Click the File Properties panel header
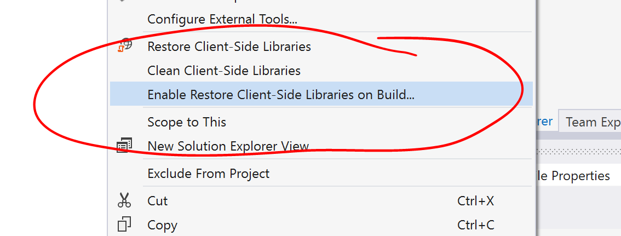Viewport: 621px width, 236px height. pyautogui.click(x=573, y=176)
